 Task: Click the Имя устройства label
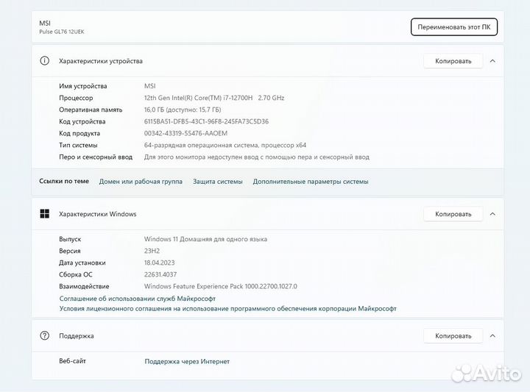tap(82, 86)
